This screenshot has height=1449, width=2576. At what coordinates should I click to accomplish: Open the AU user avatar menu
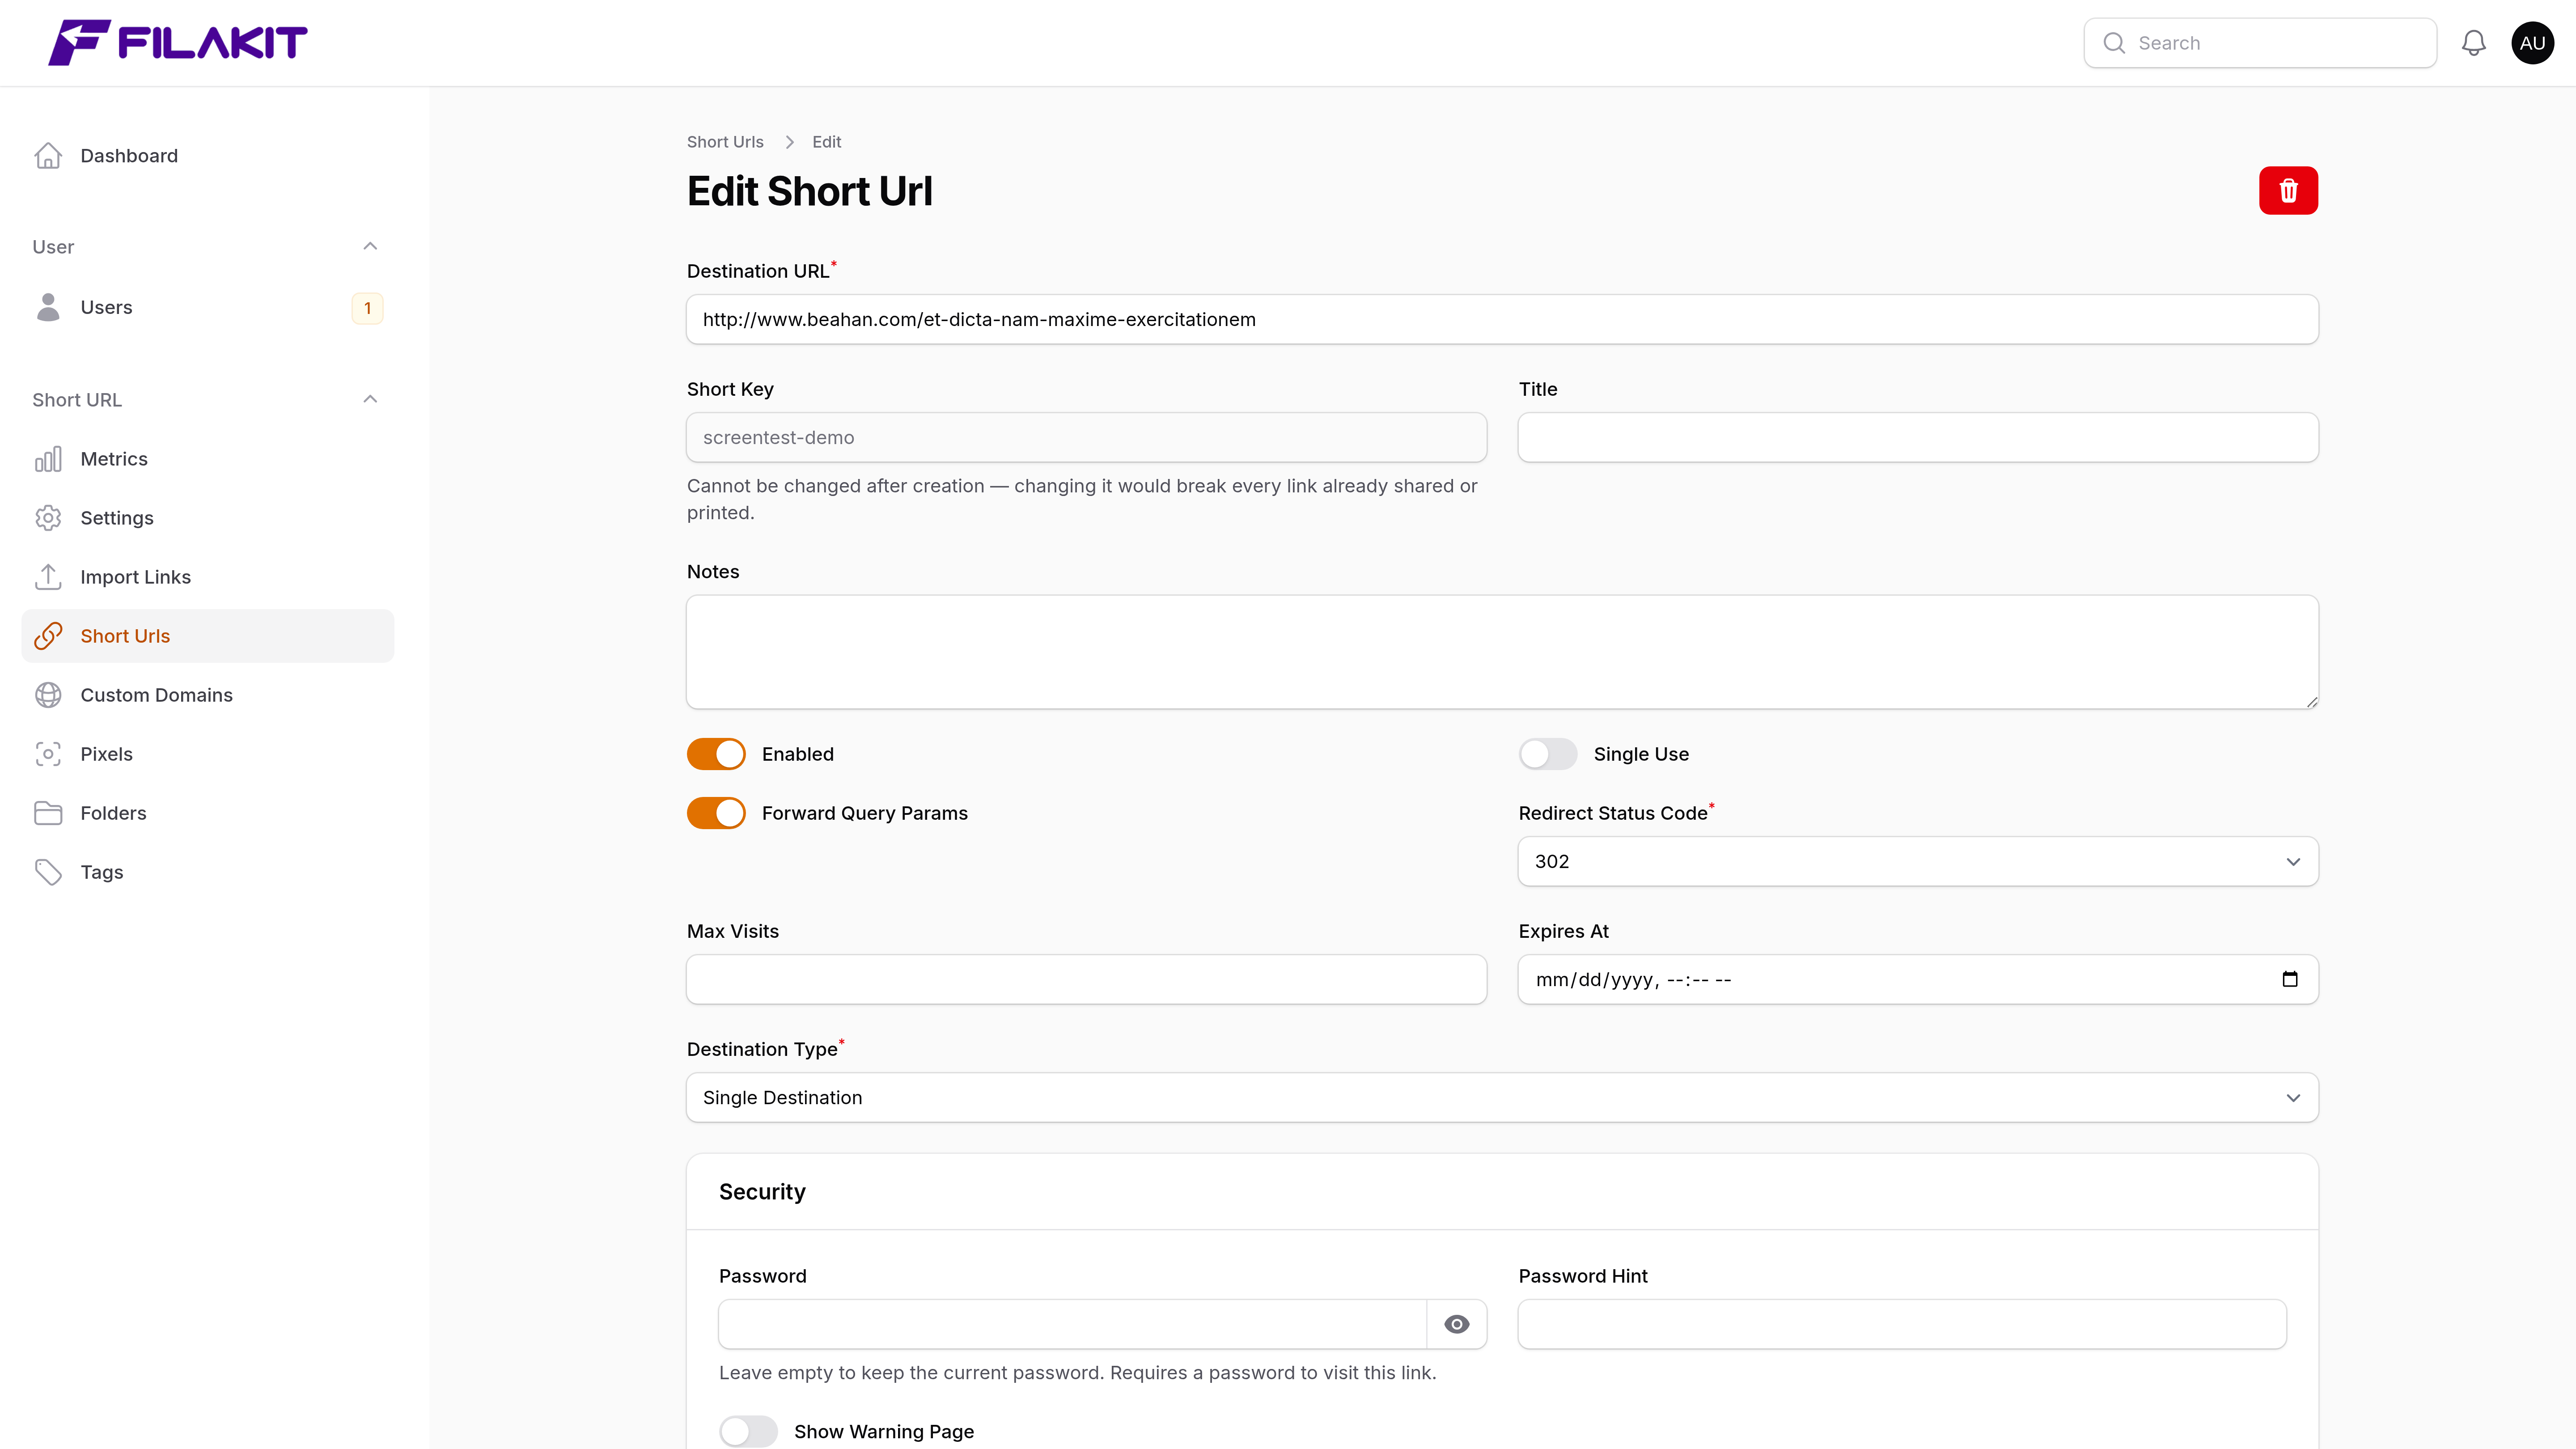(2532, 43)
